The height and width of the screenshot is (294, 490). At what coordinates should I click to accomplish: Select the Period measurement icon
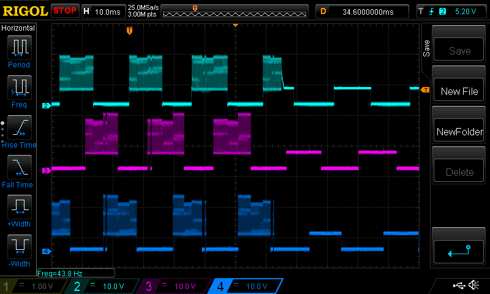pyautogui.click(x=20, y=48)
